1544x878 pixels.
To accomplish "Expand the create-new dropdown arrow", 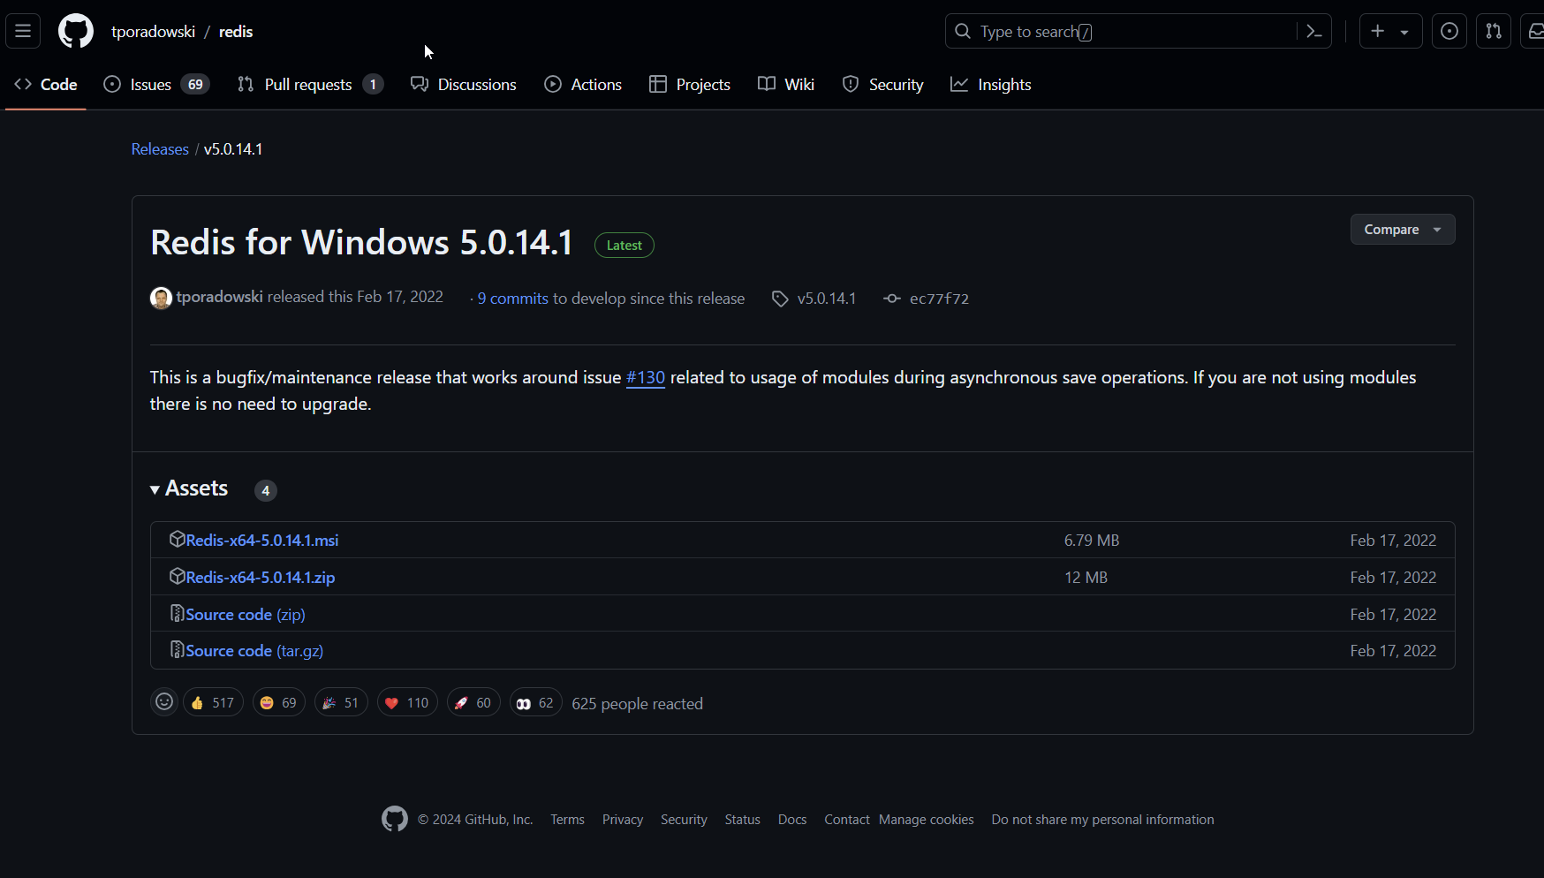I will coord(1404,32).
